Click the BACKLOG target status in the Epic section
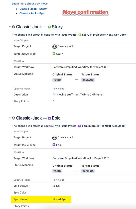Image resolution: width=136 pixels, height=209 pixels. click(88, 171)
